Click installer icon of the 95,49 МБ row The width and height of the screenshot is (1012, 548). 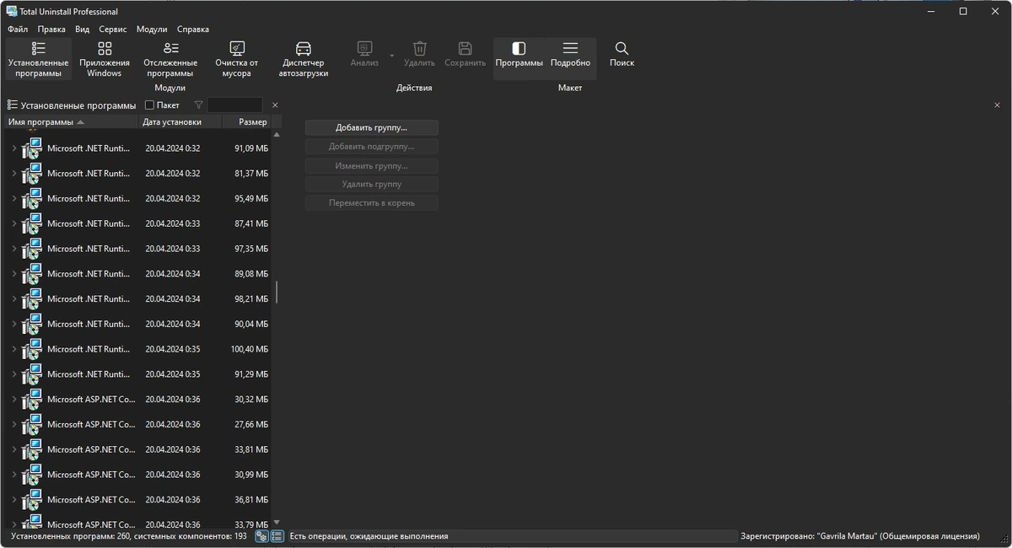32,199
